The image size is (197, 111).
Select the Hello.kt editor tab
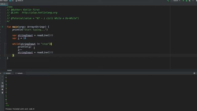tap(3, 4)
